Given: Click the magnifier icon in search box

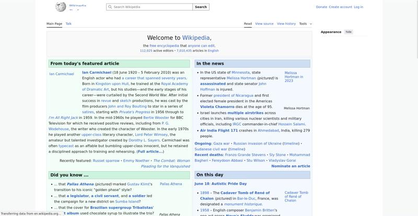Looking at the screenshot, I should tap(110, 7).
